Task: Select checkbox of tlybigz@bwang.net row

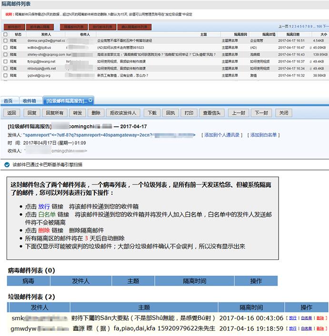Action: click(x=6, y=61)
